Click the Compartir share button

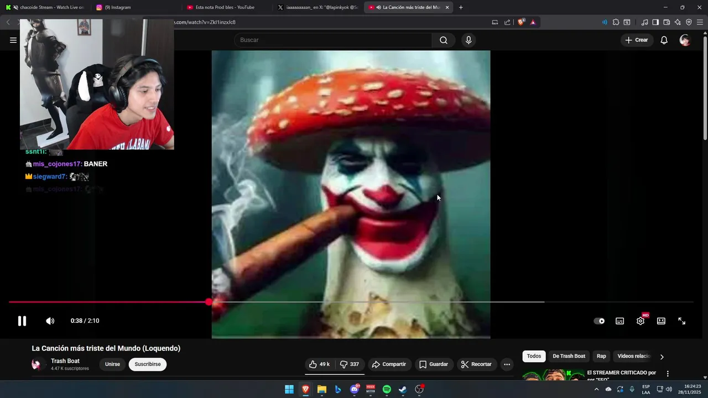(389, 364)
